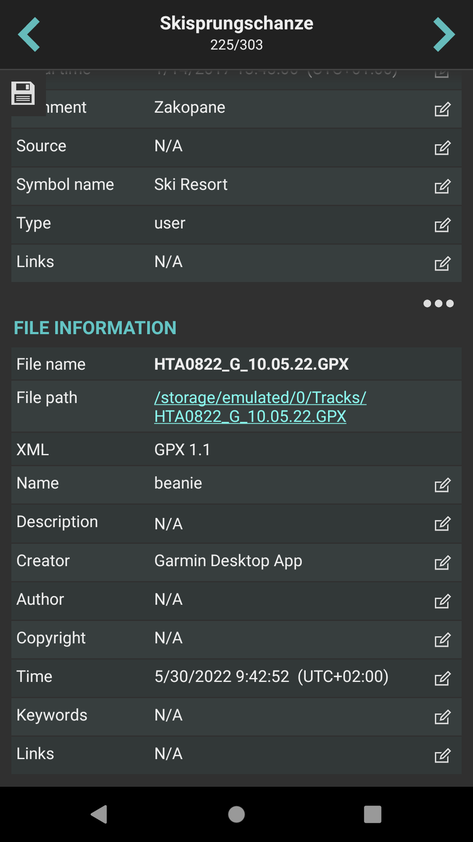The image size is (473, 842).
Task: Open the three-dot more options menu
Action: point(438,303)
